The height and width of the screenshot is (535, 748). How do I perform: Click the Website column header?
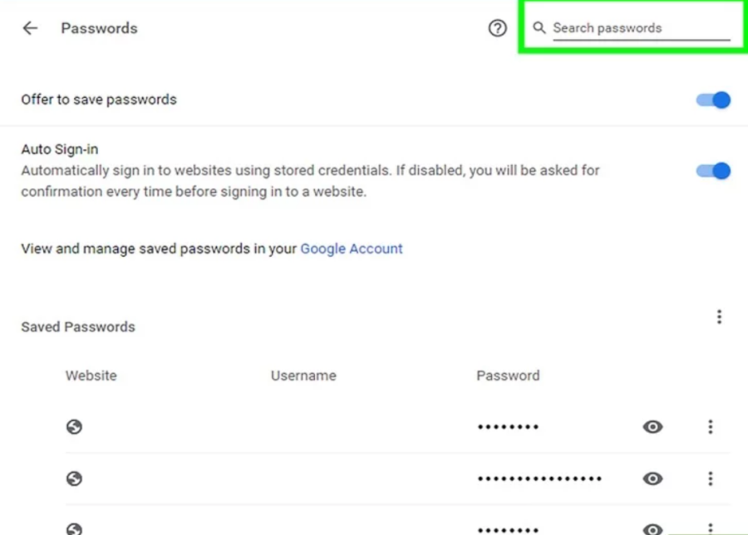(x=91, y=375)
